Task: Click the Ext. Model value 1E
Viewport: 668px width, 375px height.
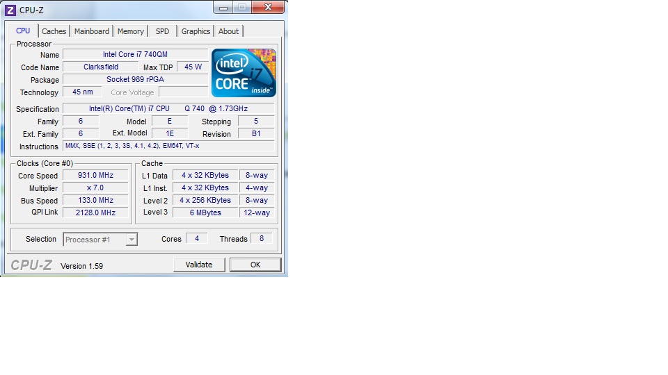Action: click(x=170, y=133)
